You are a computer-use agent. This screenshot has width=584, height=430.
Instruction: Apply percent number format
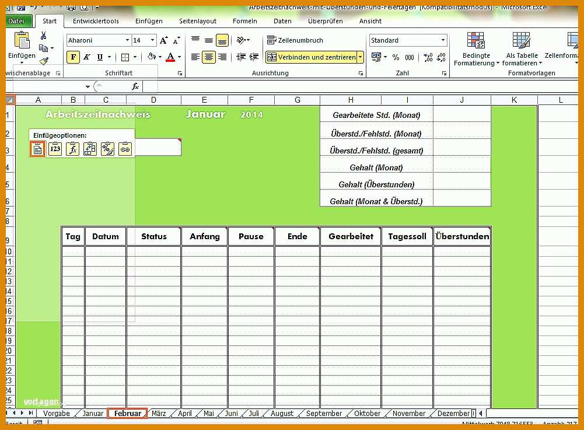(x=396, y=57)
